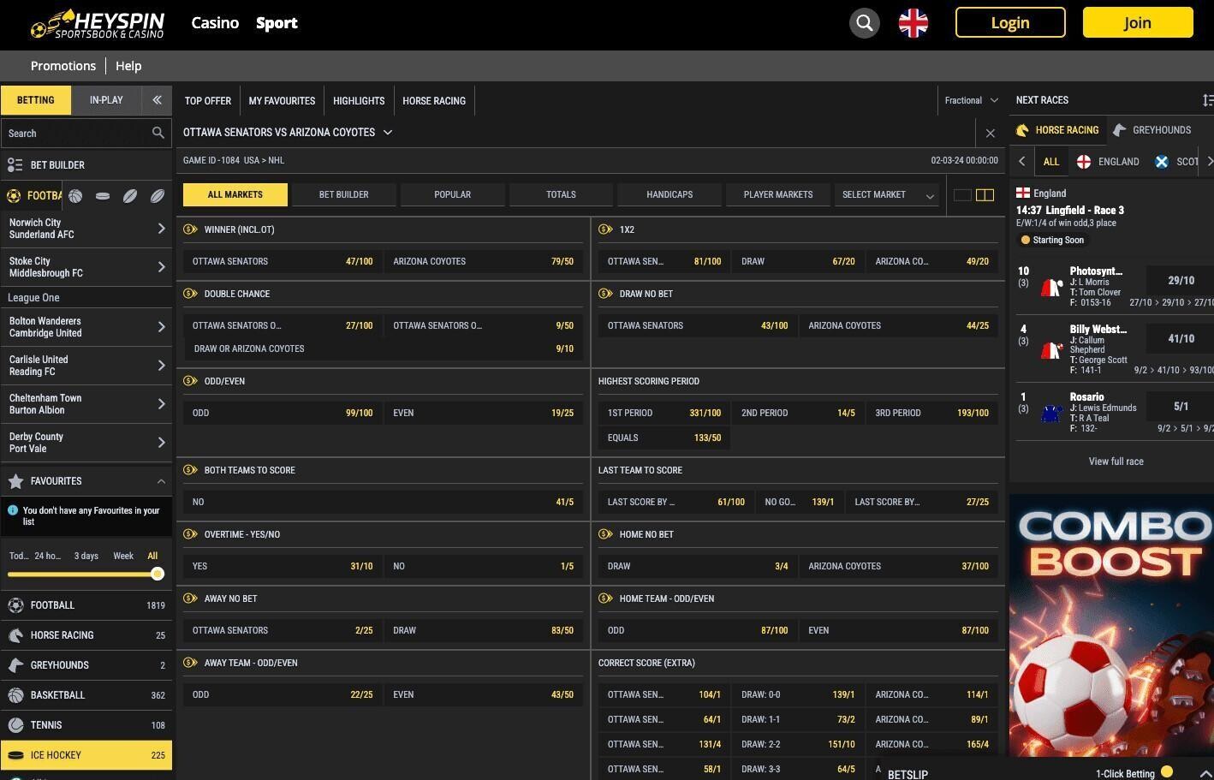
Task: Click the yellow Join button
Action: [1138, 23]
